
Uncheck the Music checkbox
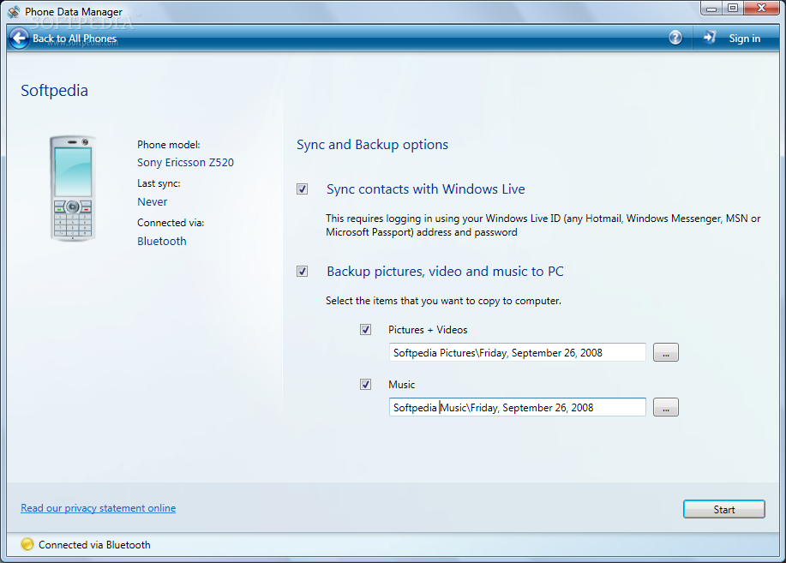pos(365,385)
